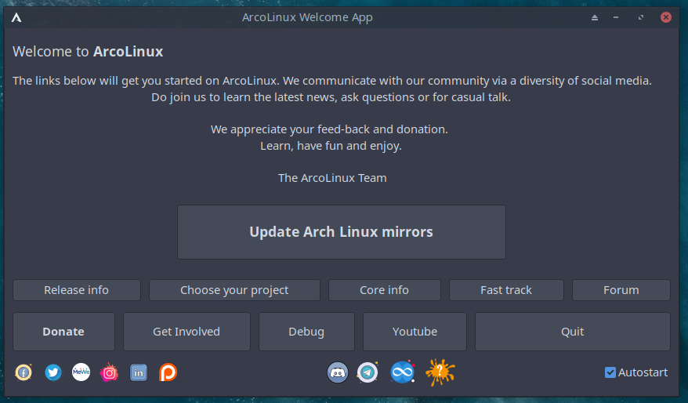Maximize the ArcoLinux Welcome App window

click(x=641, y=17)
